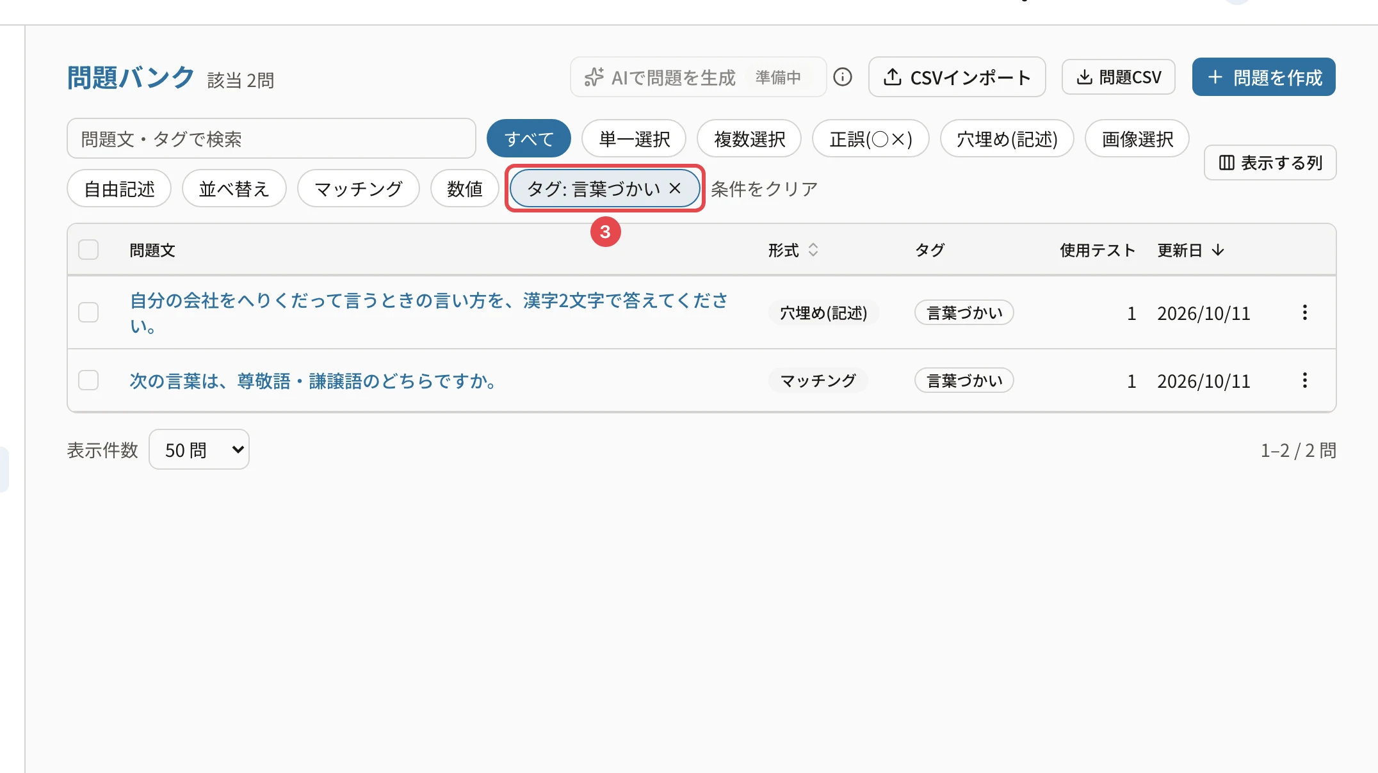The image size is (1378, 773).
Task: Check the select-all checkbox in table header
Action: [88, 250]
